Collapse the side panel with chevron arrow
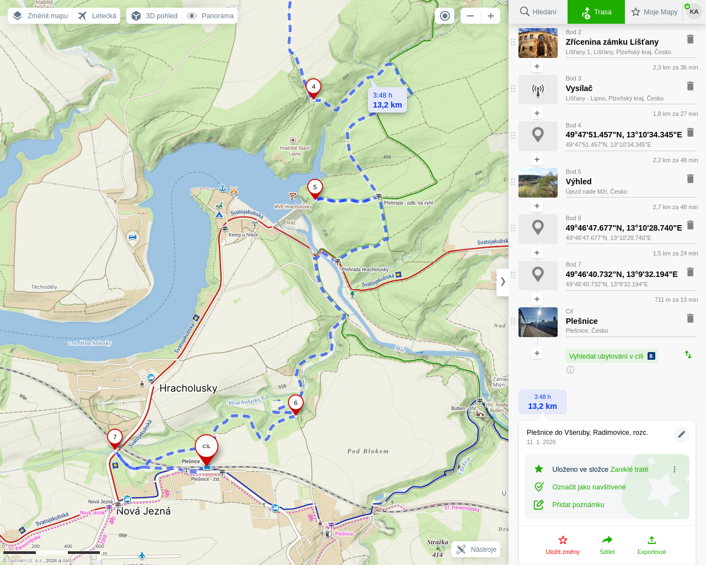 pyautogui.click(x=502, y=282)
